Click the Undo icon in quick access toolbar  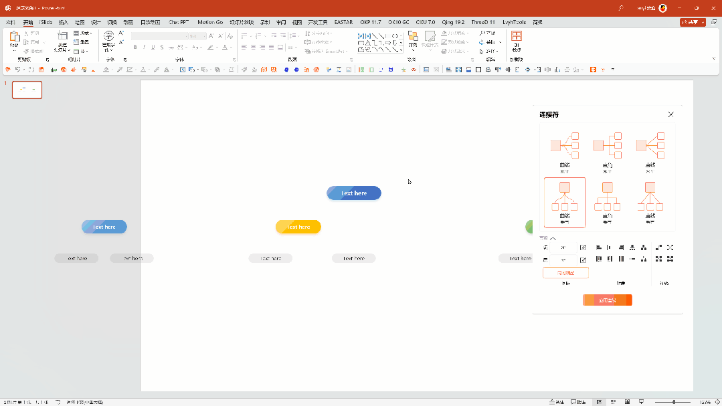point(17,70)
